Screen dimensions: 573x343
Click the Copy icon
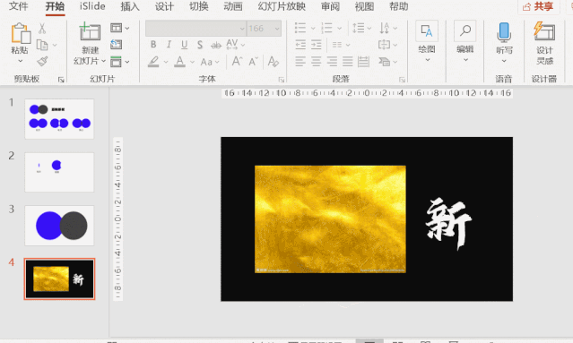42,45
